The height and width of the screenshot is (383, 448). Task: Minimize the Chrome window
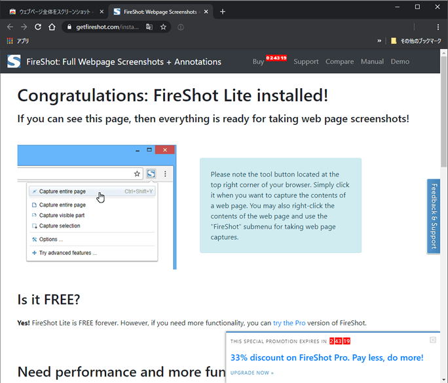point(397,7)
